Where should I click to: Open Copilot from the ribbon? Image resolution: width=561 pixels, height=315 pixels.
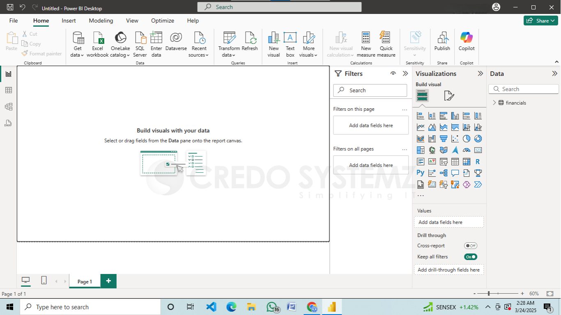[467, 42]
